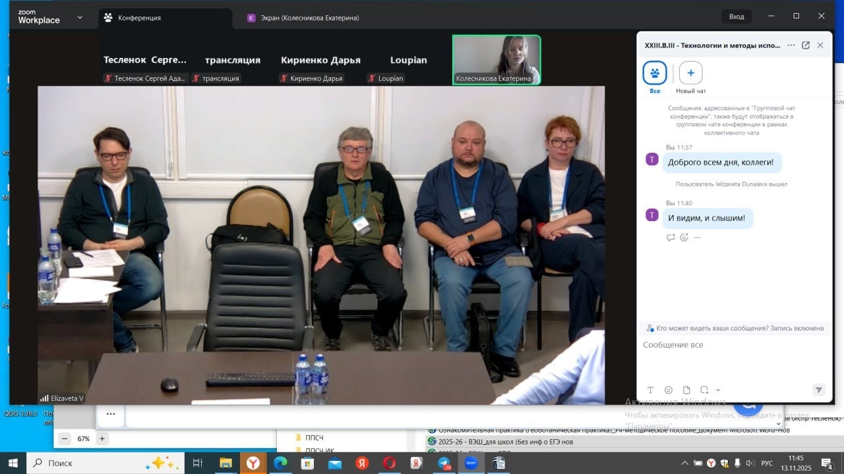Select Колесникова Екатерина's video thumbnail
The width and height of the screenshot is (844, 474).
(x=497, y=59)
